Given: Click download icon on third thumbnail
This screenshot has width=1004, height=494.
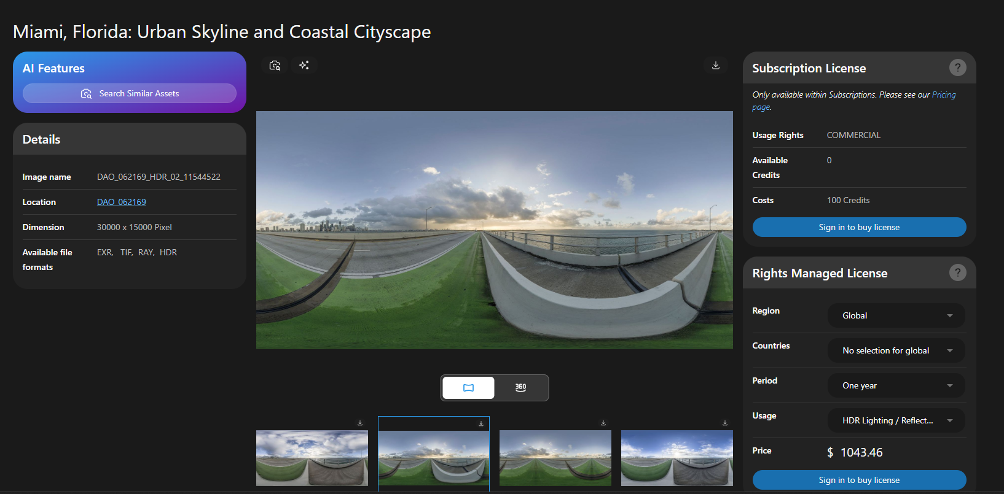Looking at the screenshot, I should 603,423.
